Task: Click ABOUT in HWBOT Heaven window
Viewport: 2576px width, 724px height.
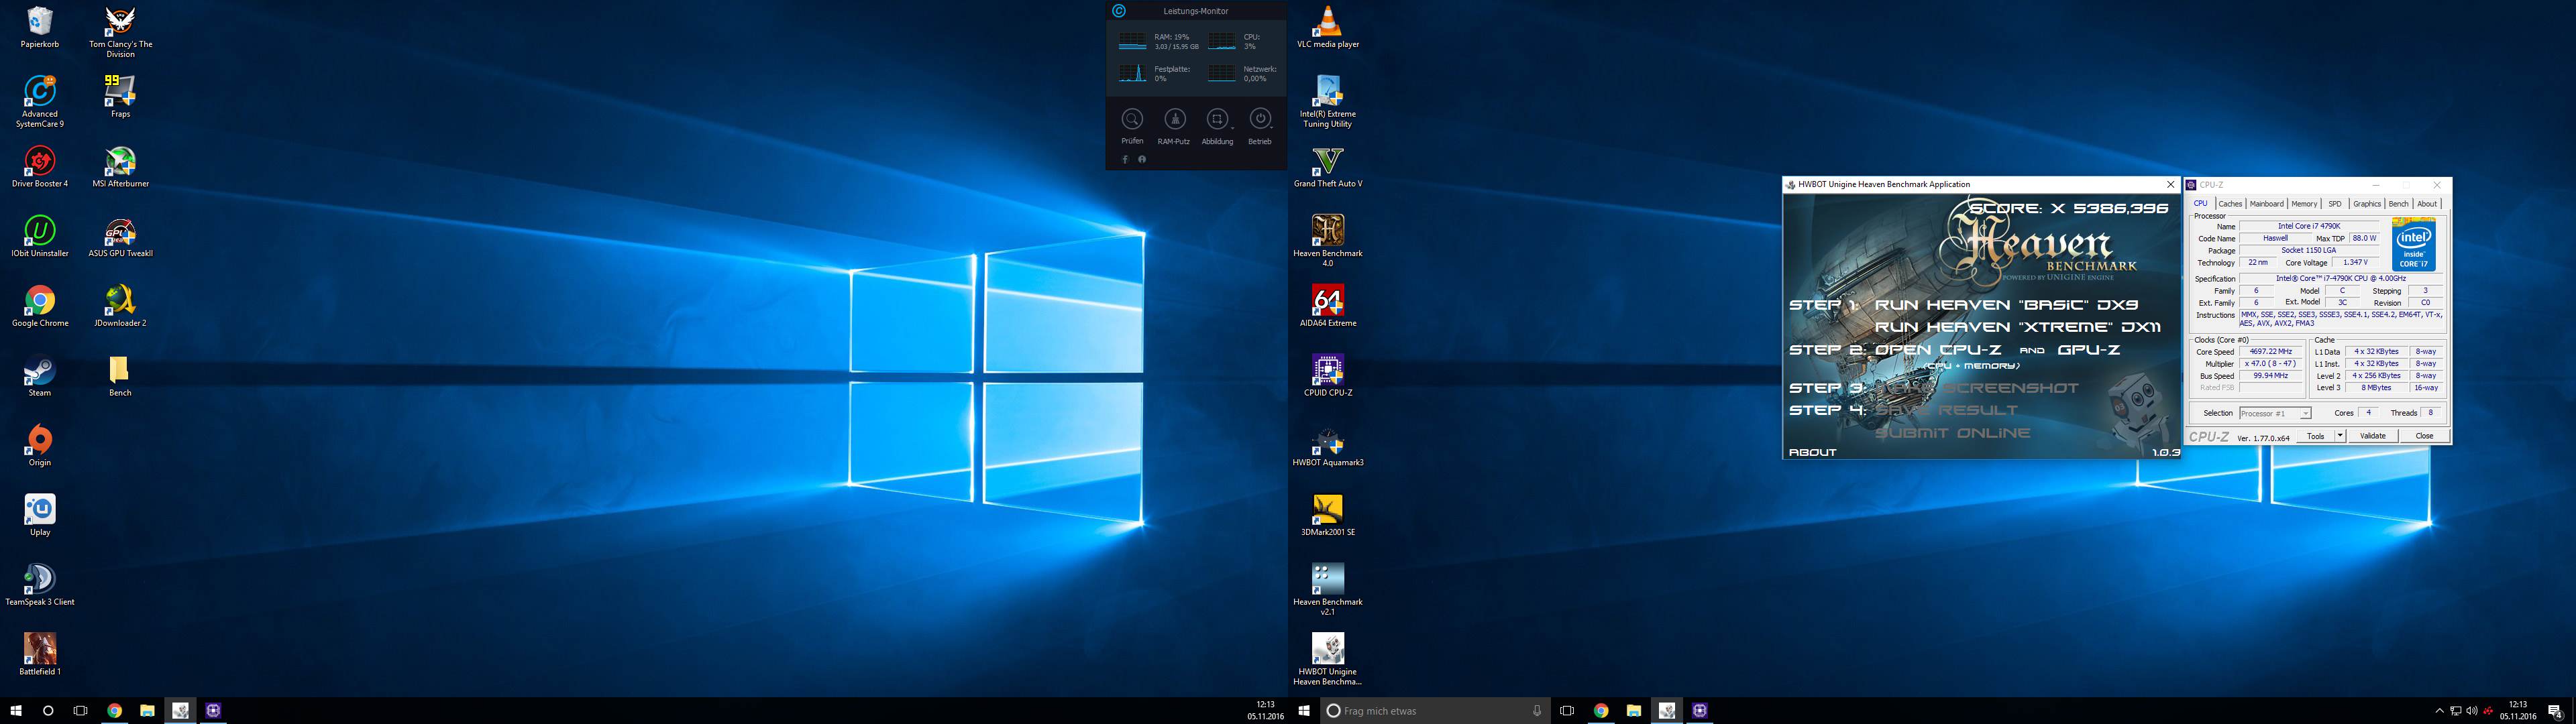Action: coord(1812,452)
